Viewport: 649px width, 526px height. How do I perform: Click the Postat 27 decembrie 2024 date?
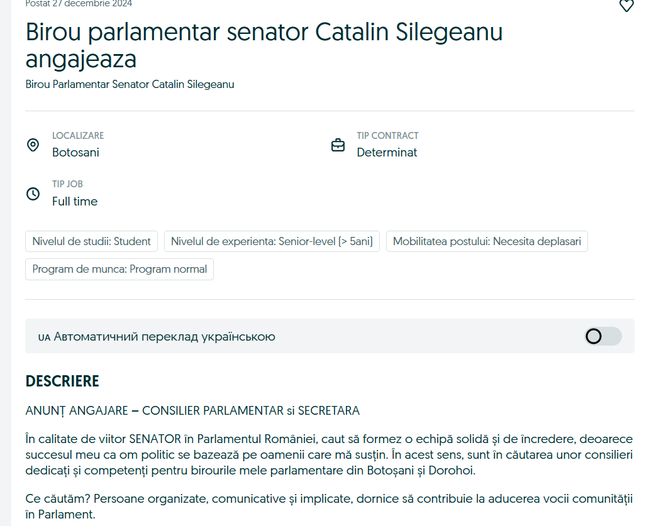(79, 4)
